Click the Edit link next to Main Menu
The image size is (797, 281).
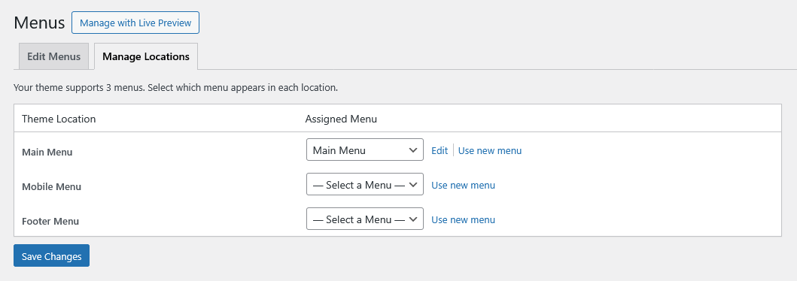[440, 151]
